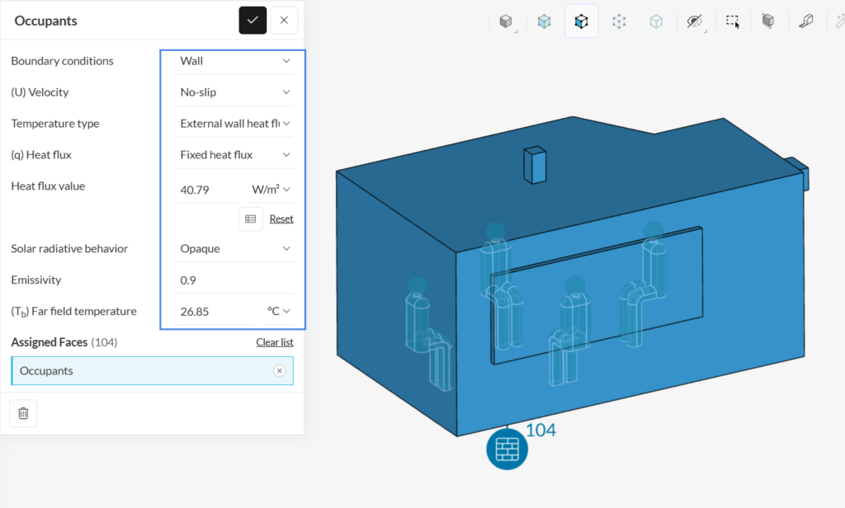The height and width of the screenshot is (508, 845).
Task: Open the Boundary conditions Wall dropdown
Action: click(x=235, y=61)
